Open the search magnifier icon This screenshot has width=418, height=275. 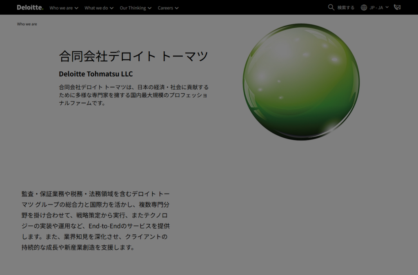[331, 7]
